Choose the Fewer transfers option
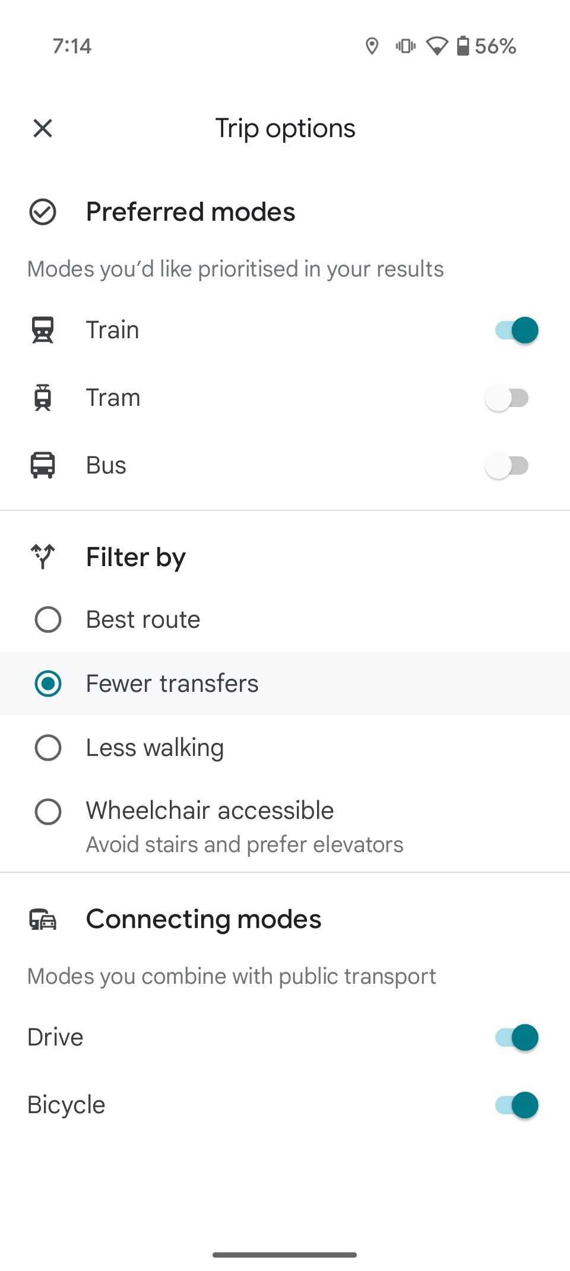The width and height of the screenshot is (570, 1271). tap(285, 684)
